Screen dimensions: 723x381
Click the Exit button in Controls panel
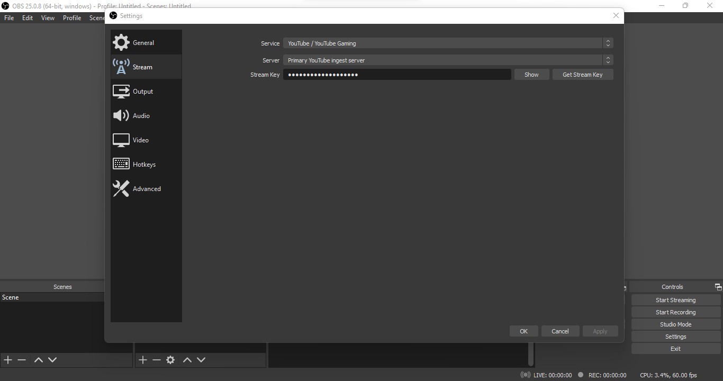(x=676, y=349)
